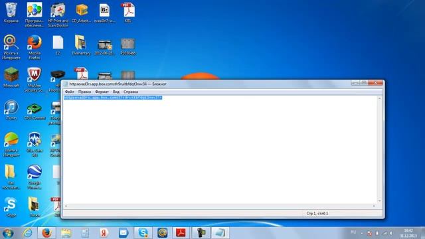Maximize the Notepad window

pos(364,82)
